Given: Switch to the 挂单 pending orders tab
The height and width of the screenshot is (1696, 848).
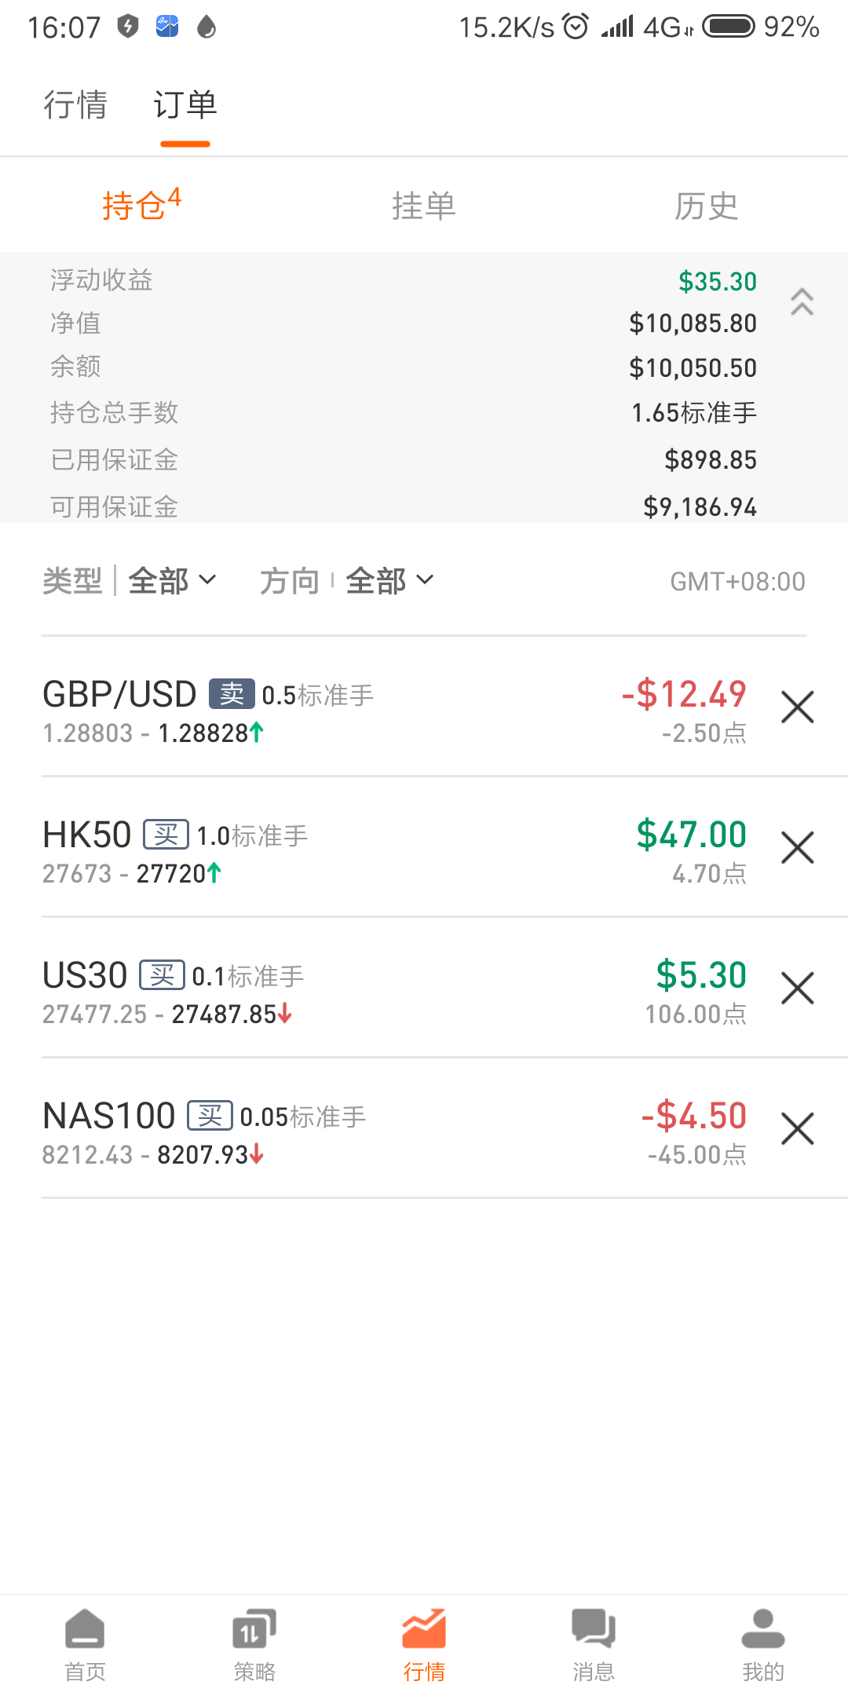Looking at the screenshot, I should pos(424,207).
